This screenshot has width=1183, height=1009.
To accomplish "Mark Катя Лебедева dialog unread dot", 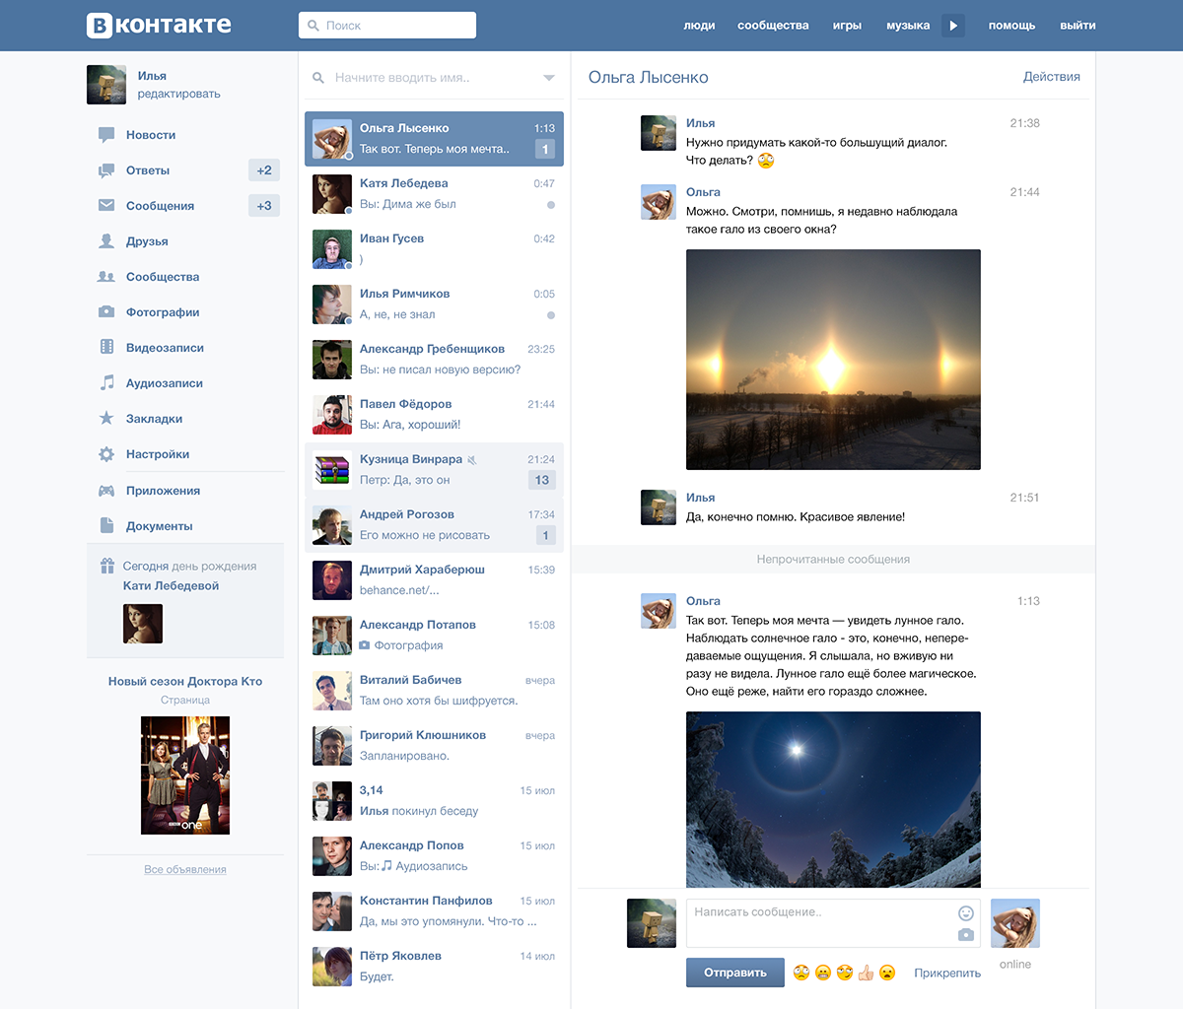I will (551, 205).
